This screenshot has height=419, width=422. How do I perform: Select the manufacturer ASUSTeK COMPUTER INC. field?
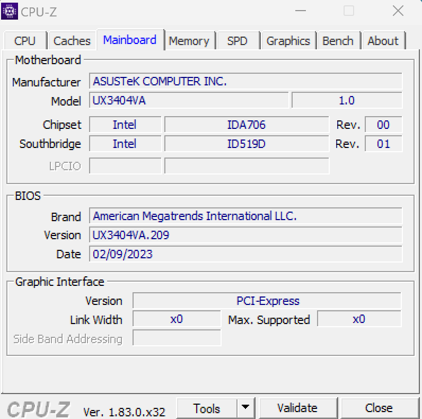coord(245,81)
